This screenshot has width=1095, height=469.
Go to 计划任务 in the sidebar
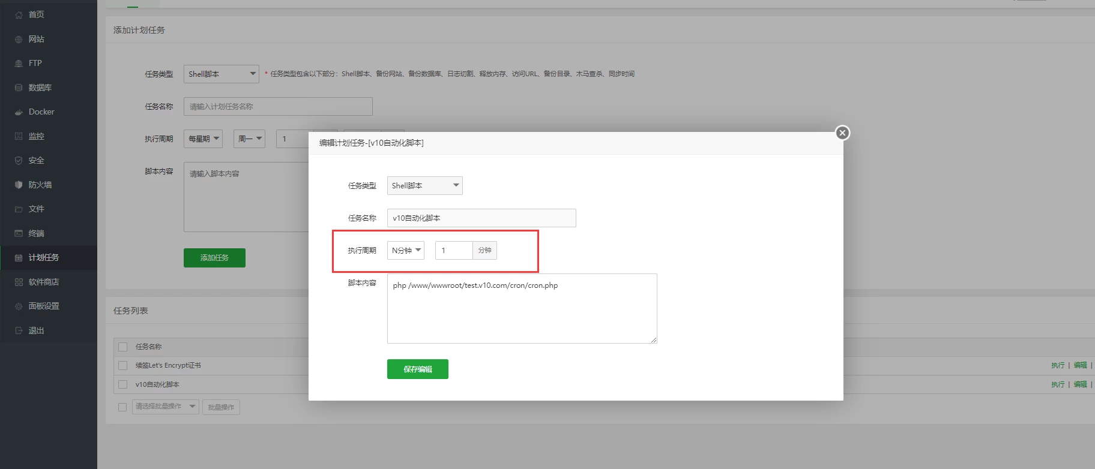pyautogui.click(x=44, y=257)
